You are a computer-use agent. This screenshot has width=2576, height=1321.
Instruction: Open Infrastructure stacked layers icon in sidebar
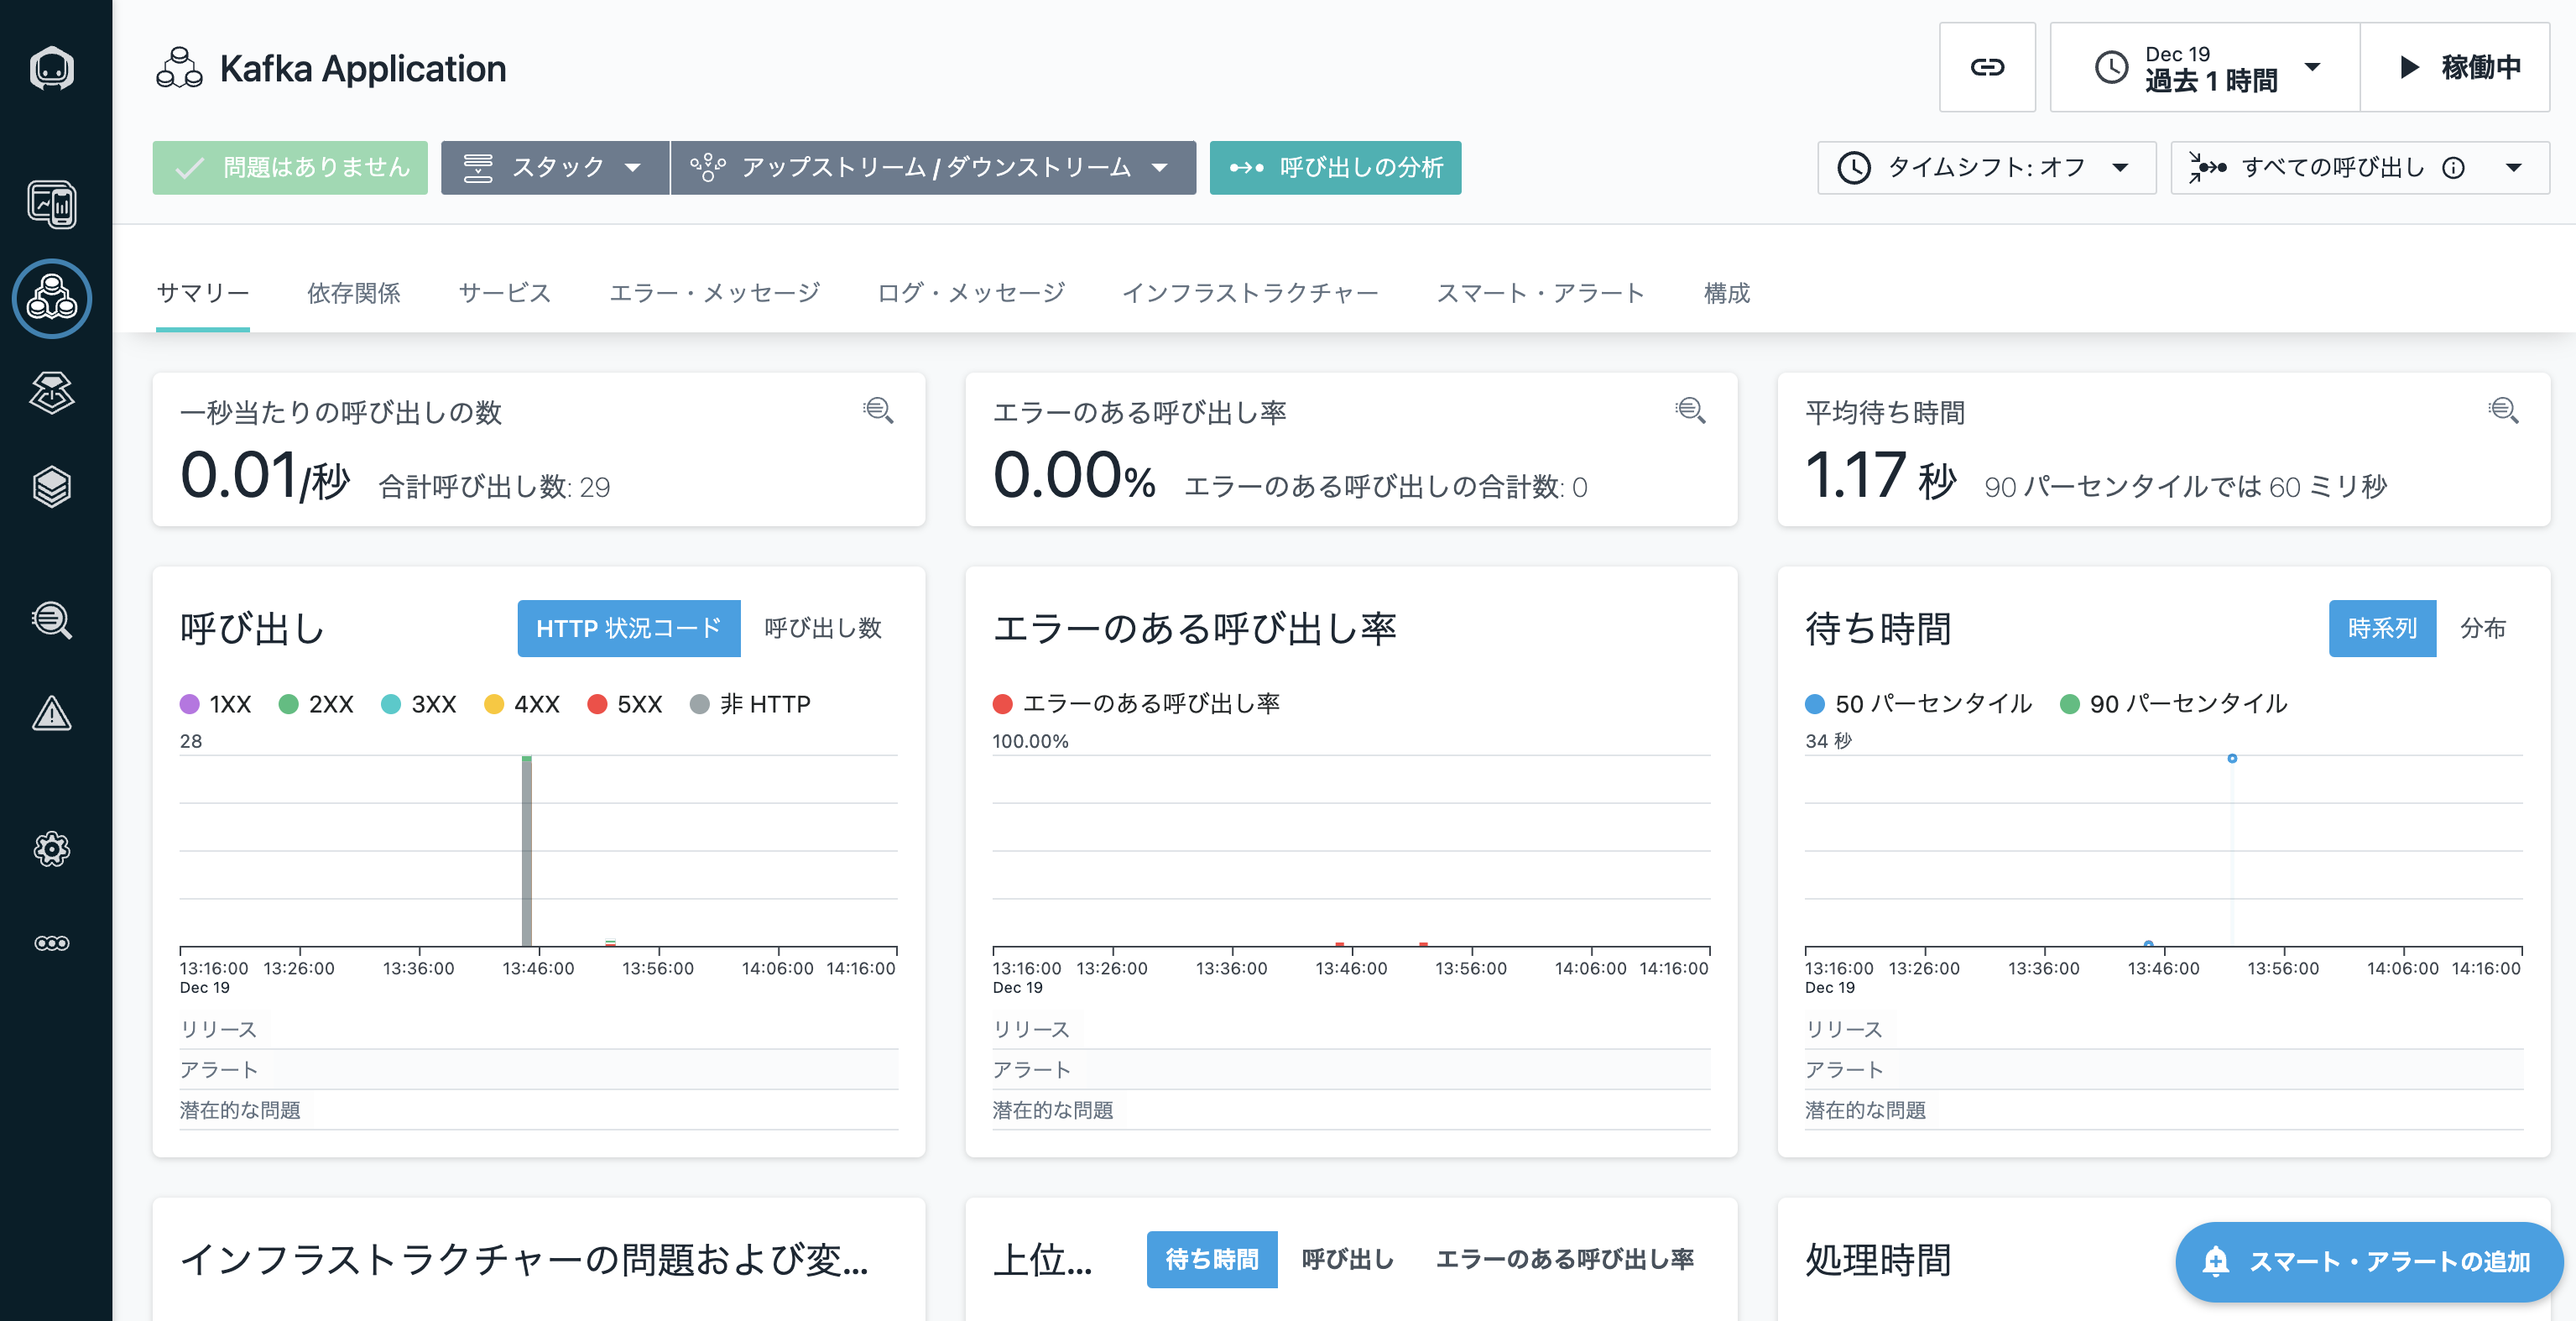51,487
